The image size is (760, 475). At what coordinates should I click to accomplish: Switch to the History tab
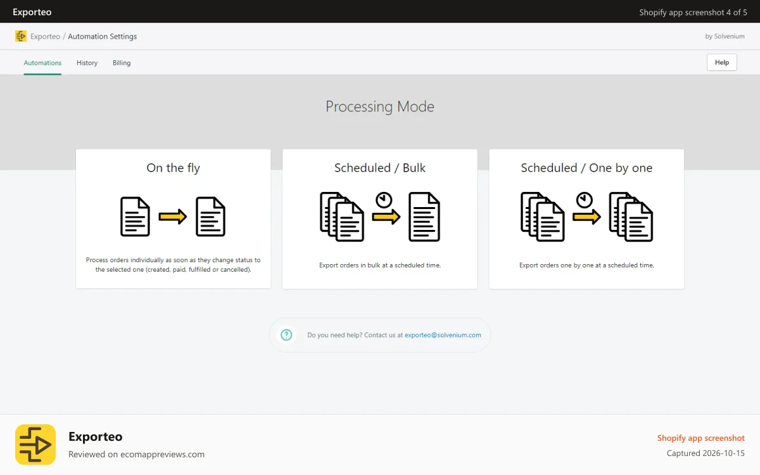coord(87,63)
